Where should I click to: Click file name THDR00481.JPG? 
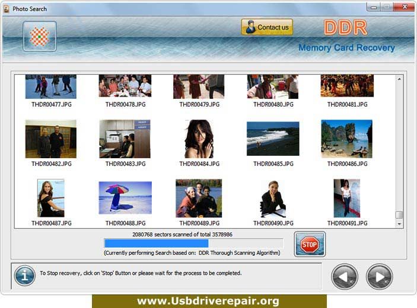(347, 105)
